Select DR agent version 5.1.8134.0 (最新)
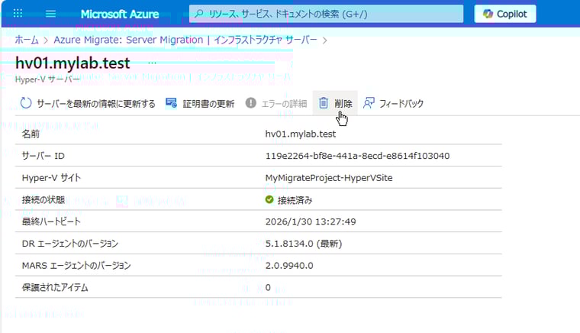The image size is (580, 333). (303, 244)
